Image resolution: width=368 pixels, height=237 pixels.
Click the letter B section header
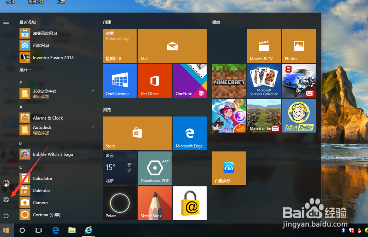click(x=20, y=143)
